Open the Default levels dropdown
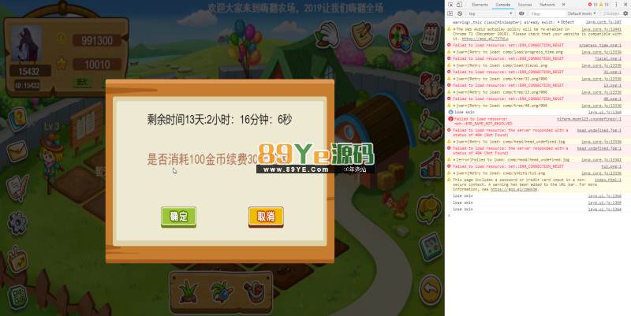The height and width of the screenshot is (316, 631). point(582,13)
